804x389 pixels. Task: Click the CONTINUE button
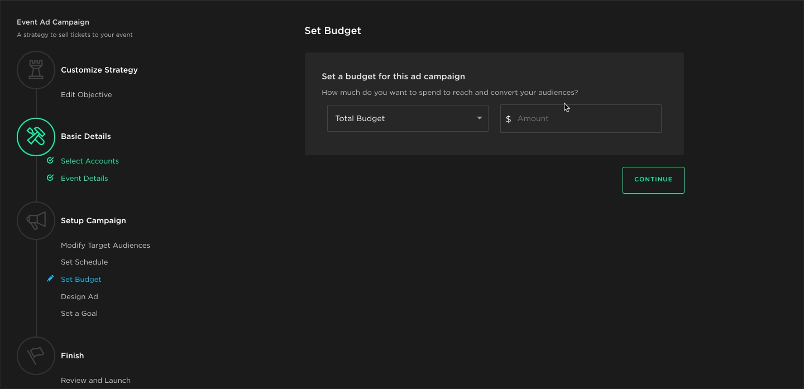(653, 180)
